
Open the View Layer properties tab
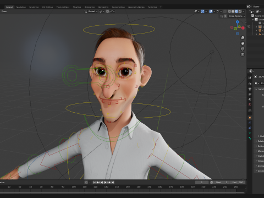pyautogui.click(x=250, y=94)
